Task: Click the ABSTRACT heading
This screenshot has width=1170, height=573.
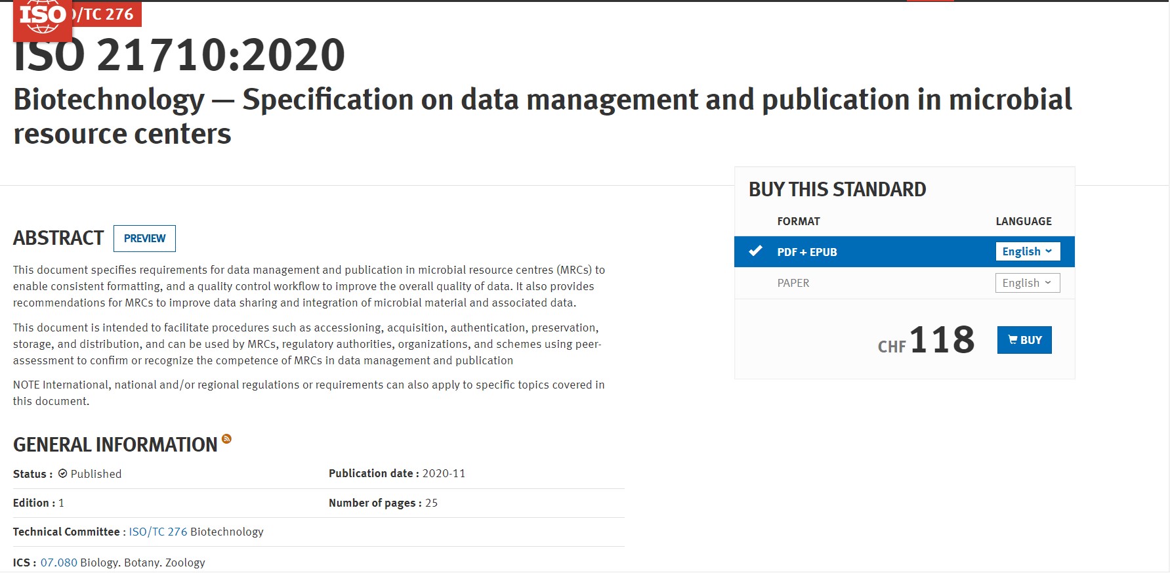Action: click(58, 238)
